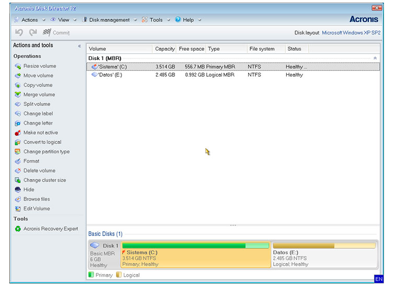Click the Change label icon
397x286 pixels.
click(x=18, y=114)
